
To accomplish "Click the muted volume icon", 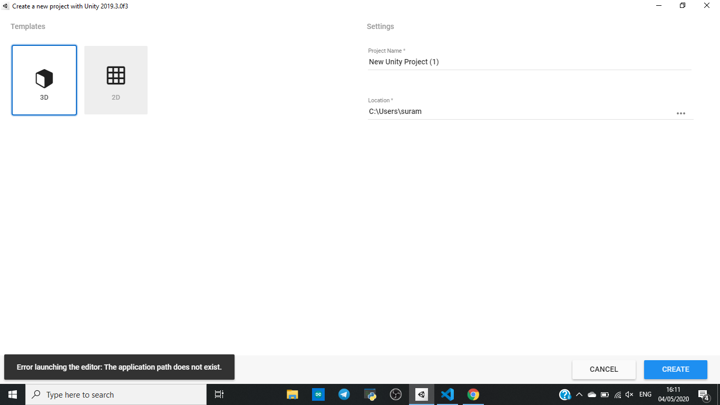I will (629, 394).
